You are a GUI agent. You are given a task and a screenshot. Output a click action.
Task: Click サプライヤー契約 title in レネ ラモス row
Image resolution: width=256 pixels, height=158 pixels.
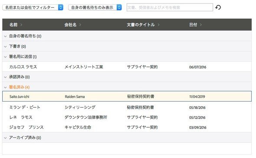coord(142,117)
